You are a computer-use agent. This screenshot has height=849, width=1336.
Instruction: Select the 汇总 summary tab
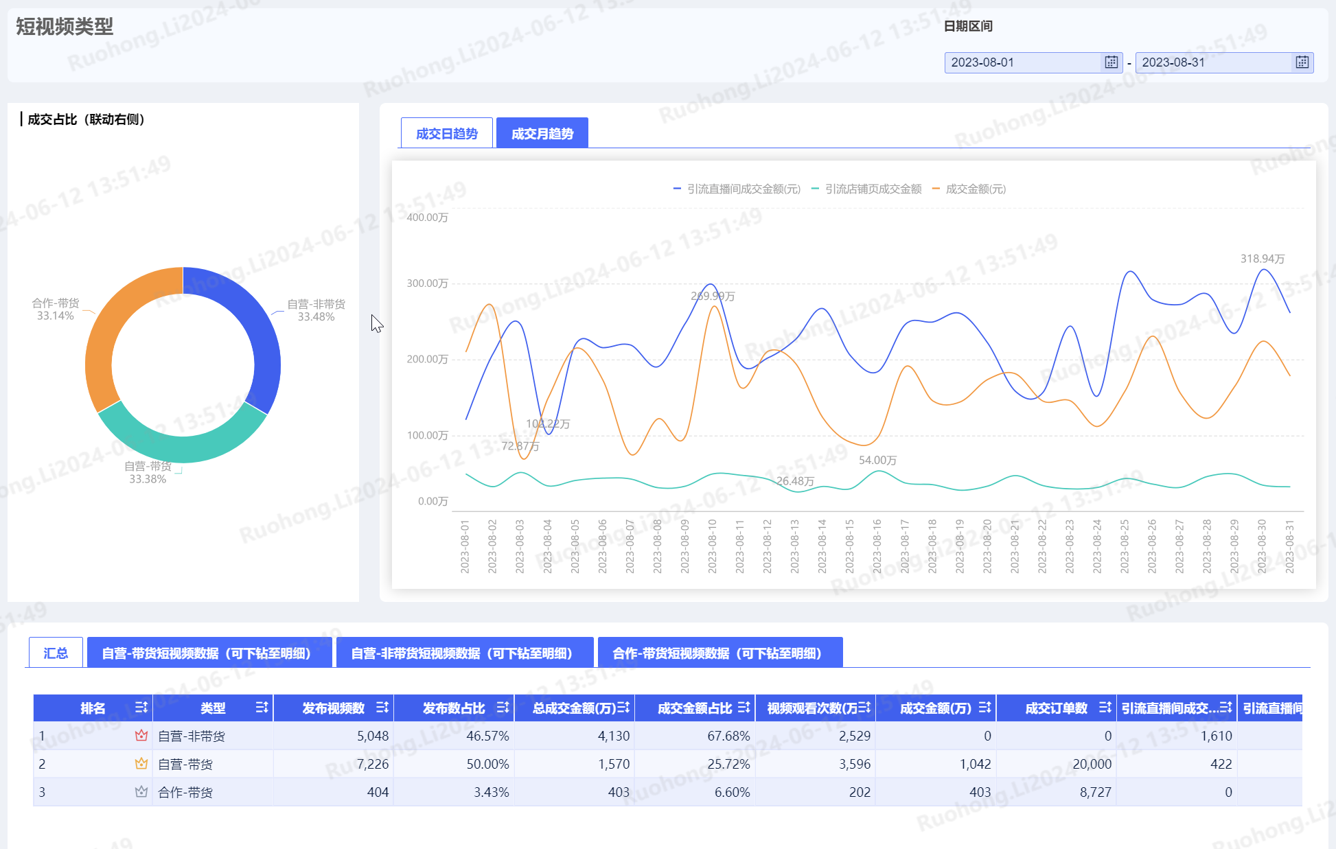[56, 653]
